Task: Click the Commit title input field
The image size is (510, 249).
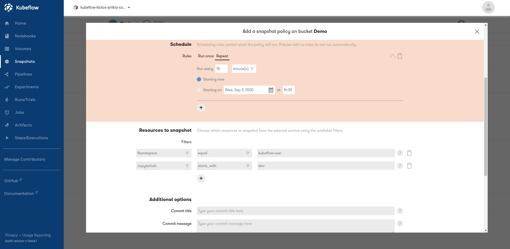Action: pos(296,211)
